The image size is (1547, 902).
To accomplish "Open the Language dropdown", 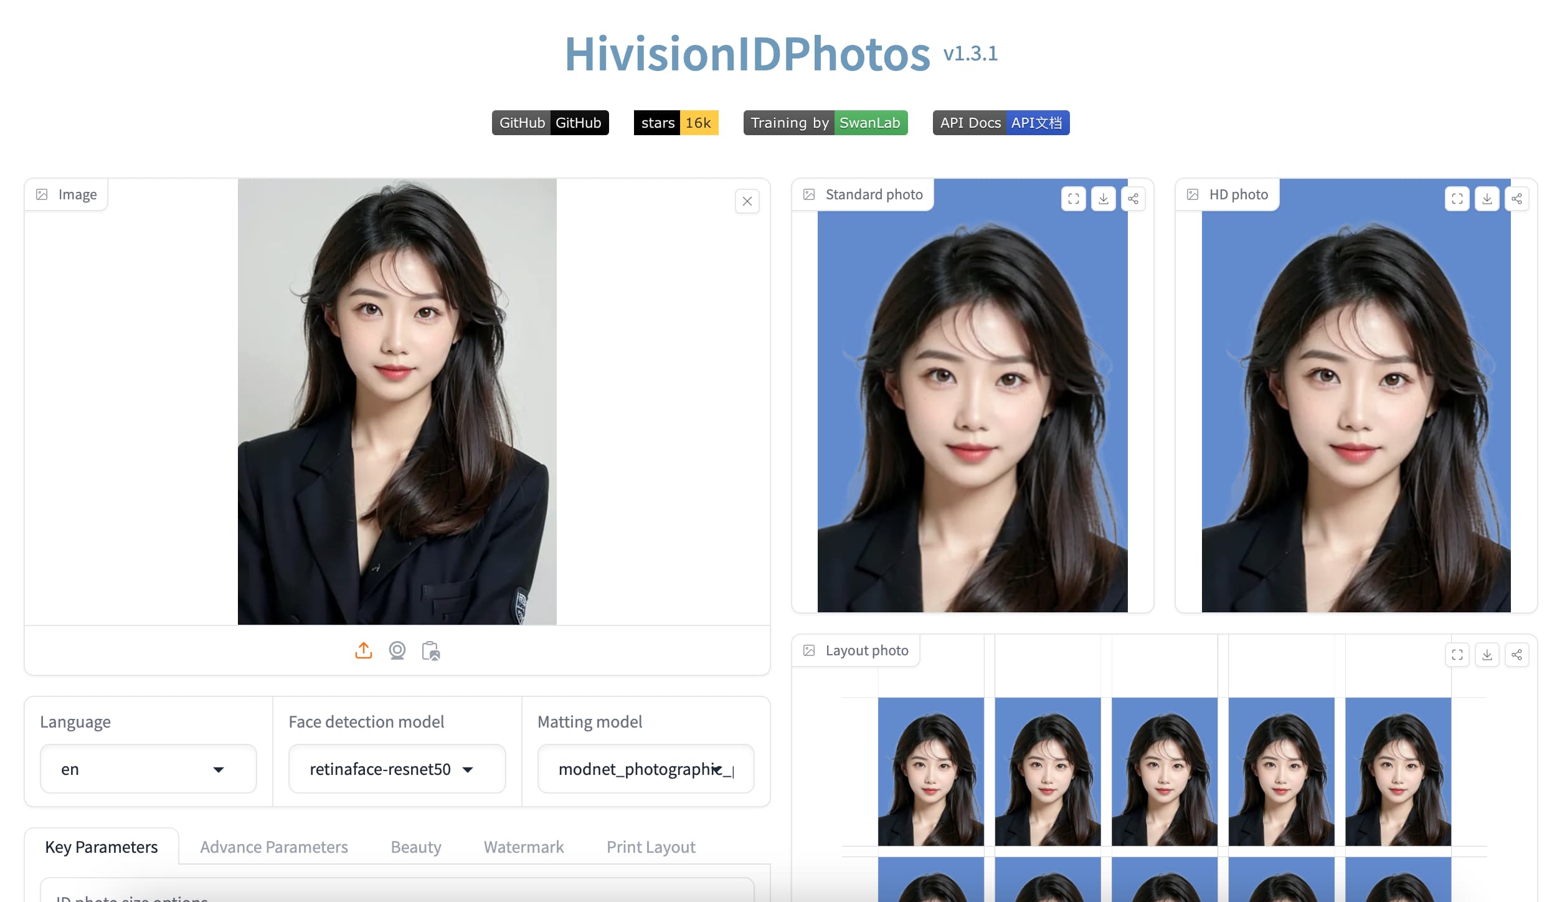I will [148, 769].
